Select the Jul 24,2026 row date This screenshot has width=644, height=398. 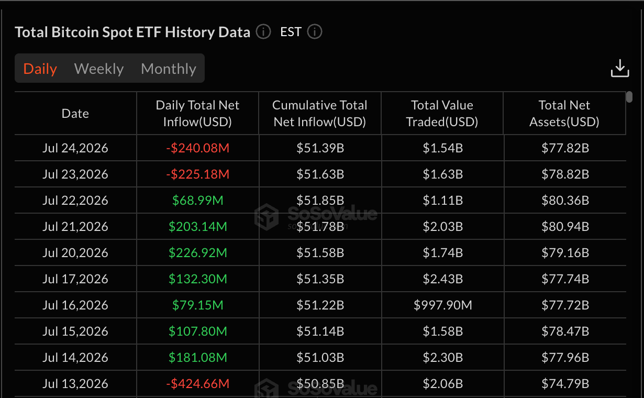point(75,148)
